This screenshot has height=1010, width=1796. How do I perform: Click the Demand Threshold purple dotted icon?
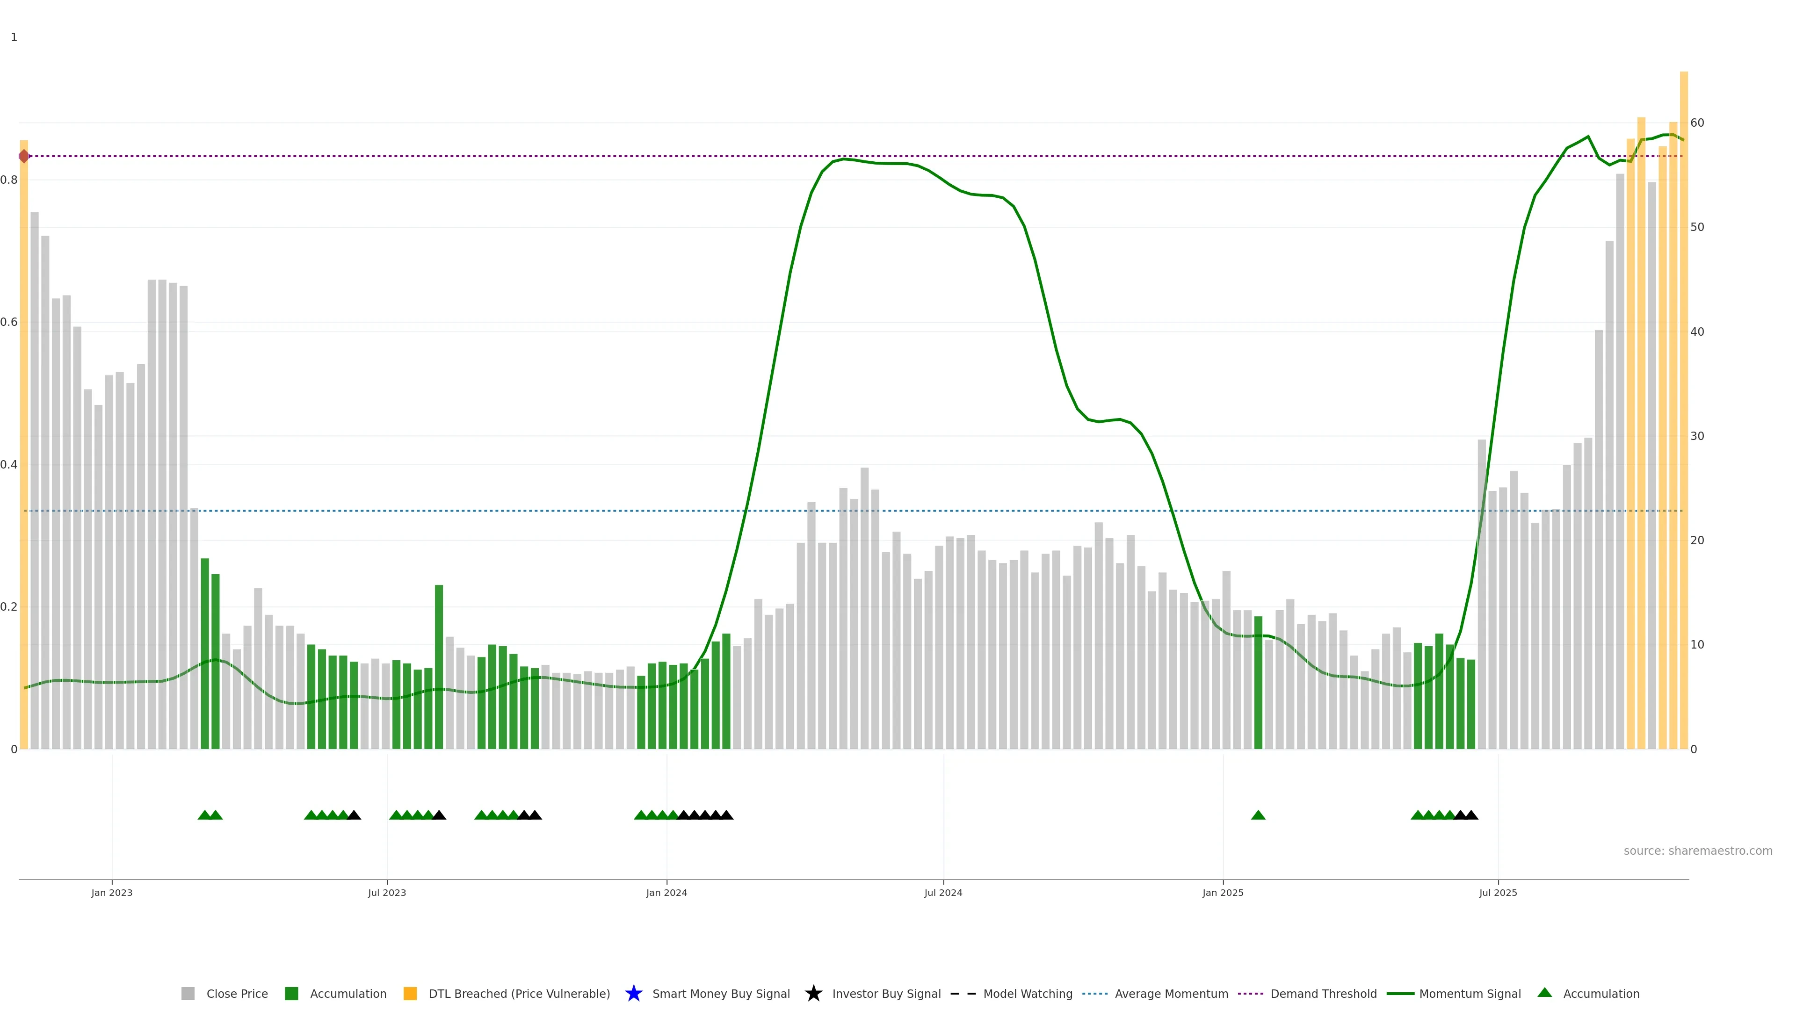click(1250, 993)
